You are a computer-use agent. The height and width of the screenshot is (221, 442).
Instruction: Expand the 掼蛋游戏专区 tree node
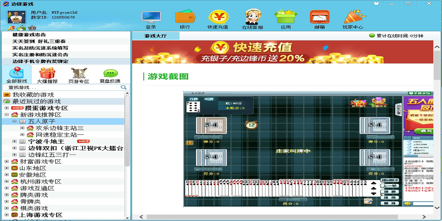7,108
